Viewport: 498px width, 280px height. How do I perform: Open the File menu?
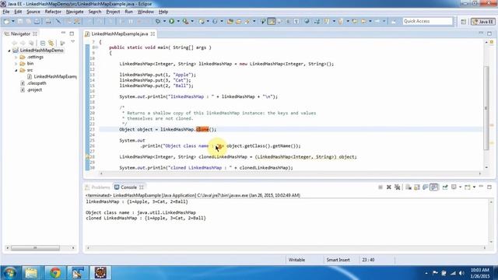[6, 12]
